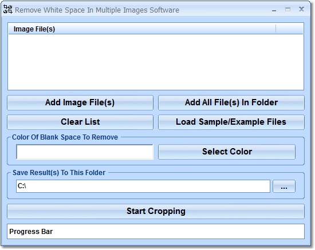Click the app icon in title bar
This screenshot has height=250, width=315.
coord(8,9)
